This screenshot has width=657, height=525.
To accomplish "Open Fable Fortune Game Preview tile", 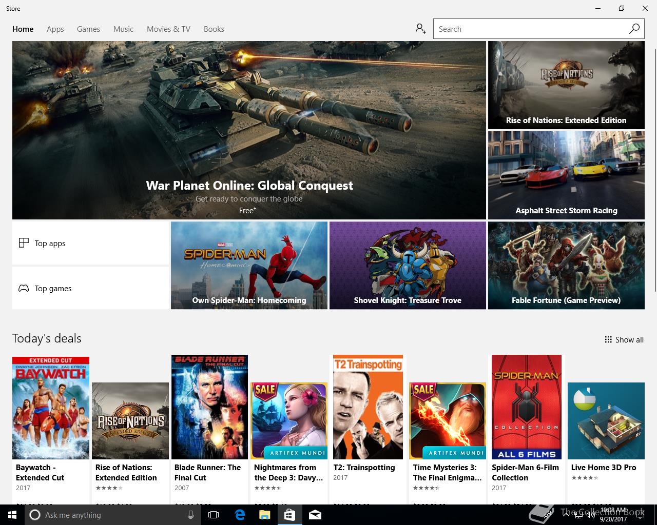I will click(566, 265).
